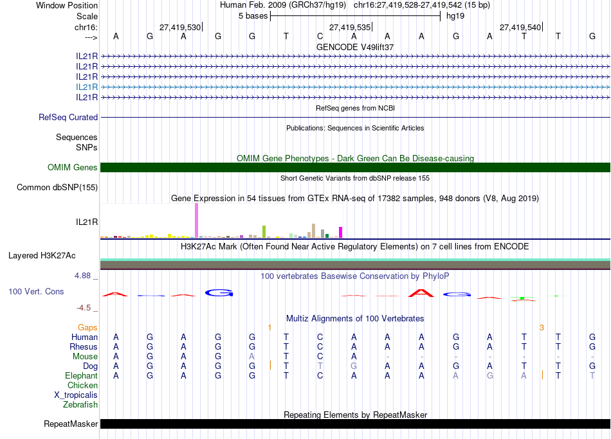The image size is (611, 439).
Task: Click the Mouse alignment row label
Action: (x=86, y=357)
